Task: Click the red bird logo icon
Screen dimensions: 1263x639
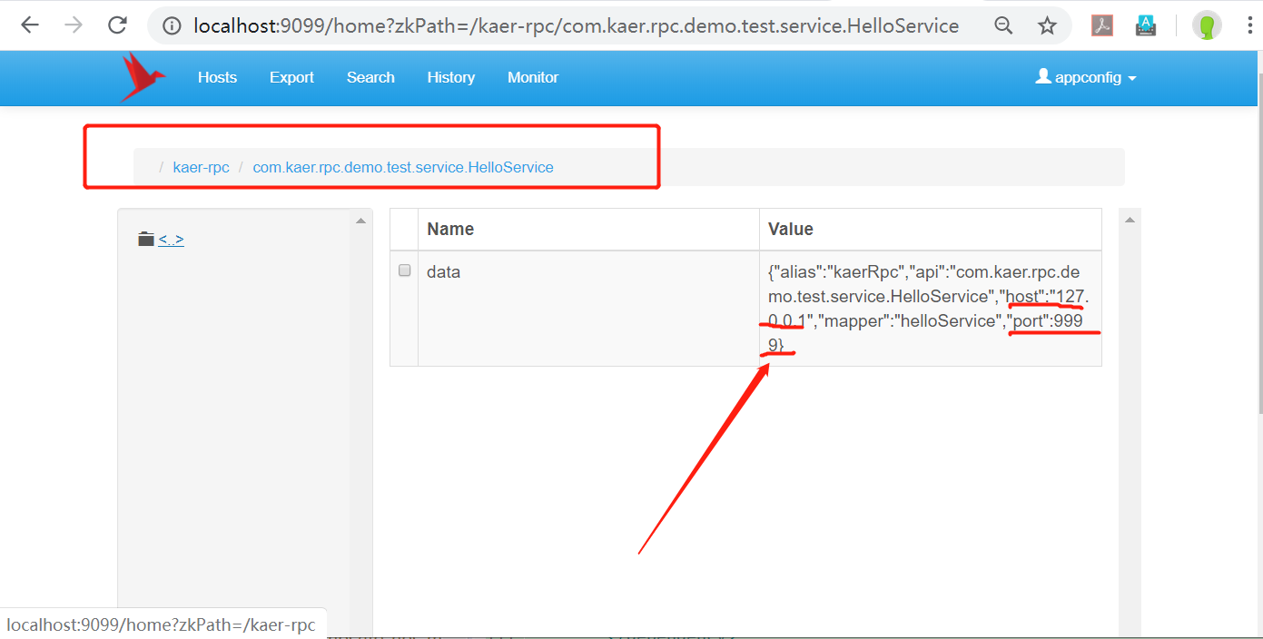Action: pos(142,76)
